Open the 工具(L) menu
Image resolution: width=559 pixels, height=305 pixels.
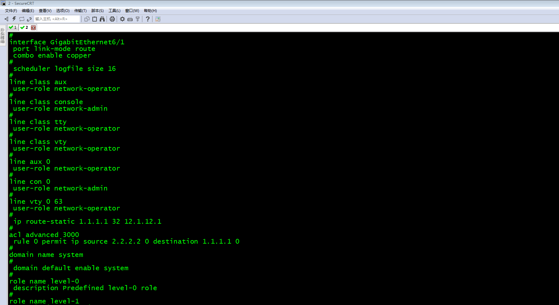(115, 11)
